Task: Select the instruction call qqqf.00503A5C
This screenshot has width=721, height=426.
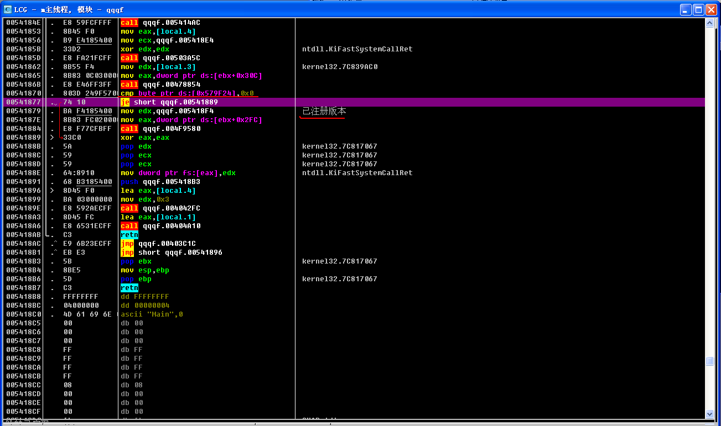Action: [160, 58]
